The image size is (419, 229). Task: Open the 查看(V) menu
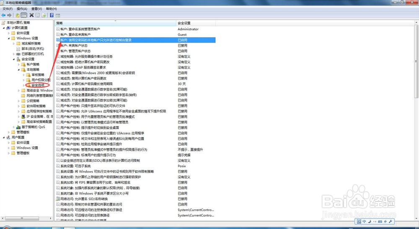pyautogui.click(x=36, y=9)
